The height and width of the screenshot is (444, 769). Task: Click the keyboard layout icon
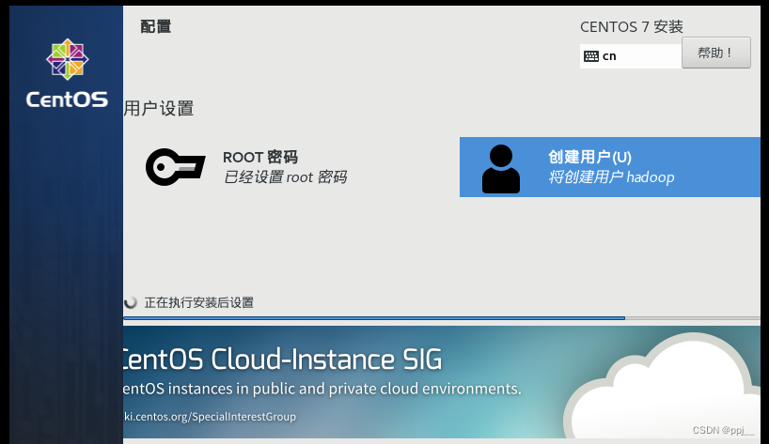click(591, 56)
